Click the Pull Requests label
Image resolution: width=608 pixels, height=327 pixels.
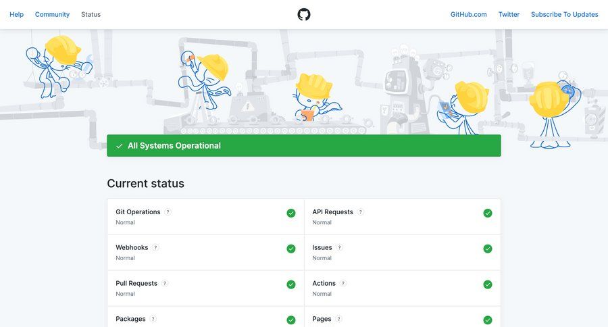click(x=136, y=283)
